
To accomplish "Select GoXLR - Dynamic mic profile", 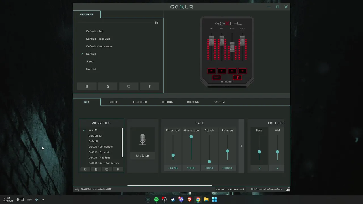I will (99, 152).
